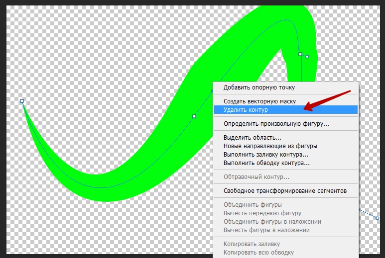Click the leftmost path anchor point

coord(22,101)
